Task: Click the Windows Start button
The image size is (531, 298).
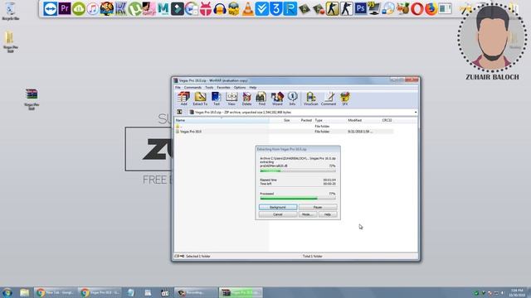Action: coord(7,292)
